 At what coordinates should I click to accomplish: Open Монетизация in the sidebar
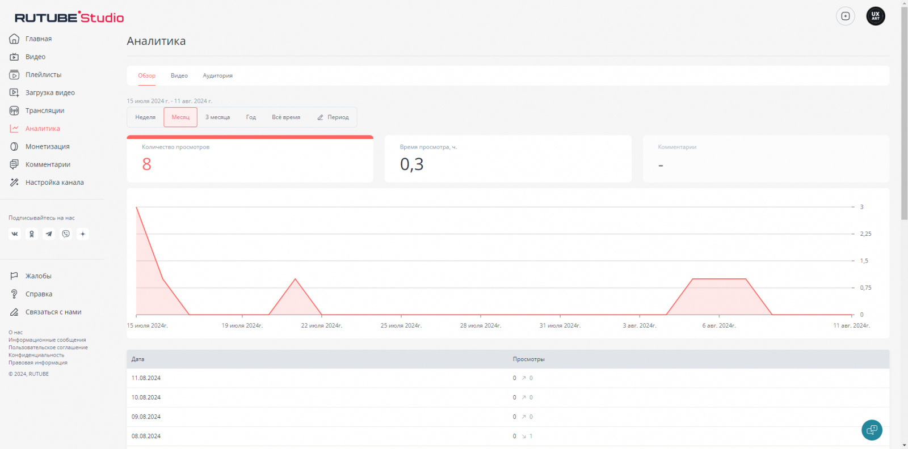tap(47, 146)
